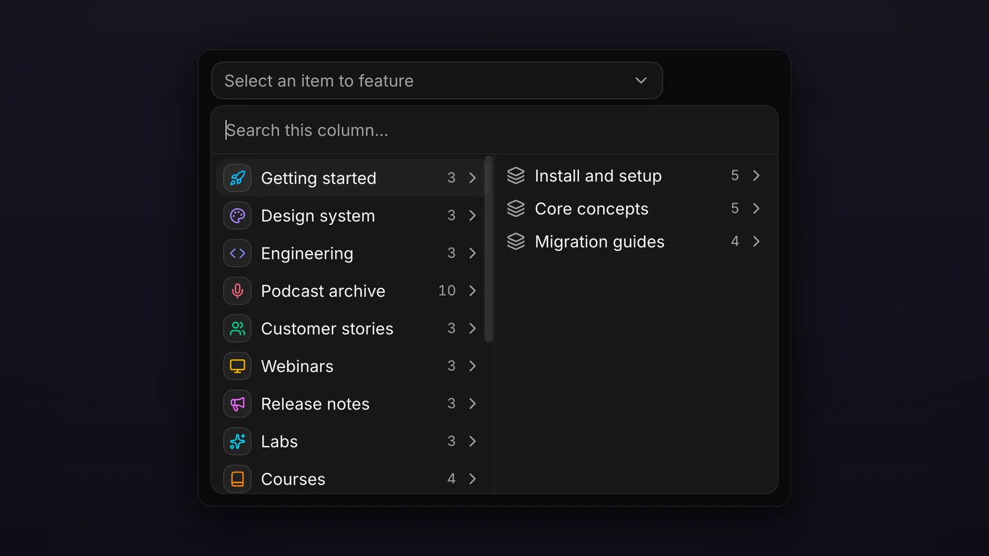Image resolution: width=989 pixels, height=556 pixels.
Task: Select the 'Release notes' label
Action: (315, 404)
